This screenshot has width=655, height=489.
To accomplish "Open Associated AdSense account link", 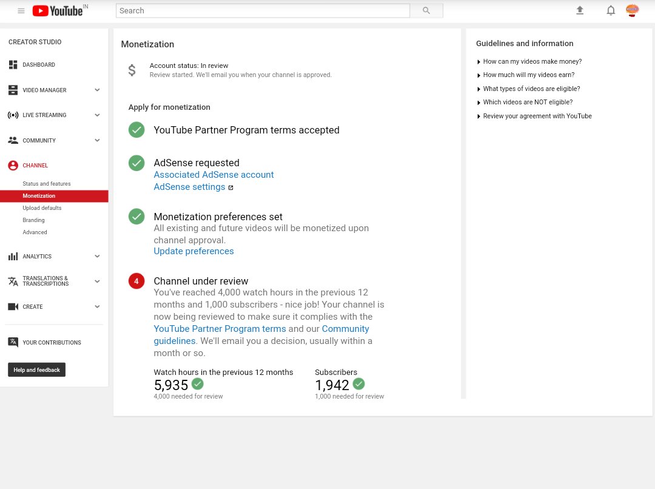I will (213, 175).
